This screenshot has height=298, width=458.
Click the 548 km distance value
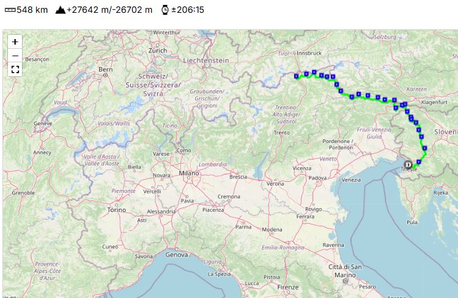[32, 10]
